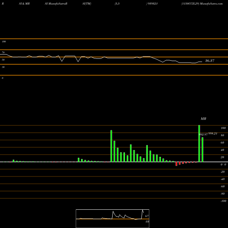Click the 80 label on the MR axis
Image resolution: width=228 pixels, height=228 pixels.
[222, 135]
